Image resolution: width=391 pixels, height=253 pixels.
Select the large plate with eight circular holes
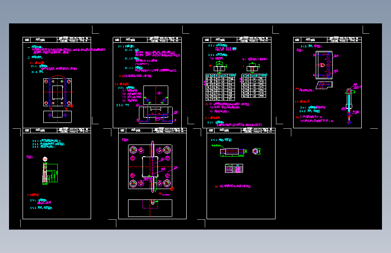click(150, 167)
